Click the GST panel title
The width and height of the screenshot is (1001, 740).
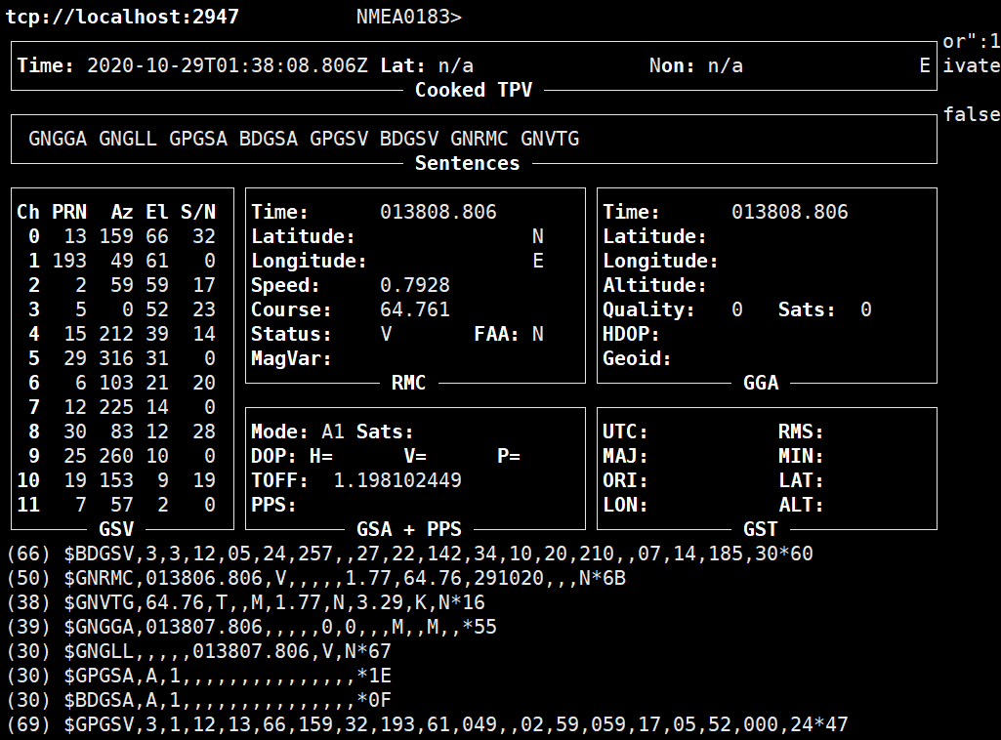[761, 529]
